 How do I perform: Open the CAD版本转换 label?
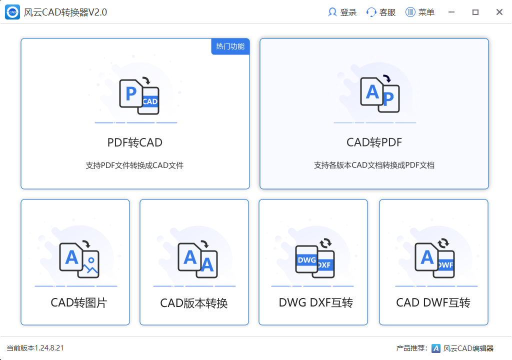coord(194,303)
